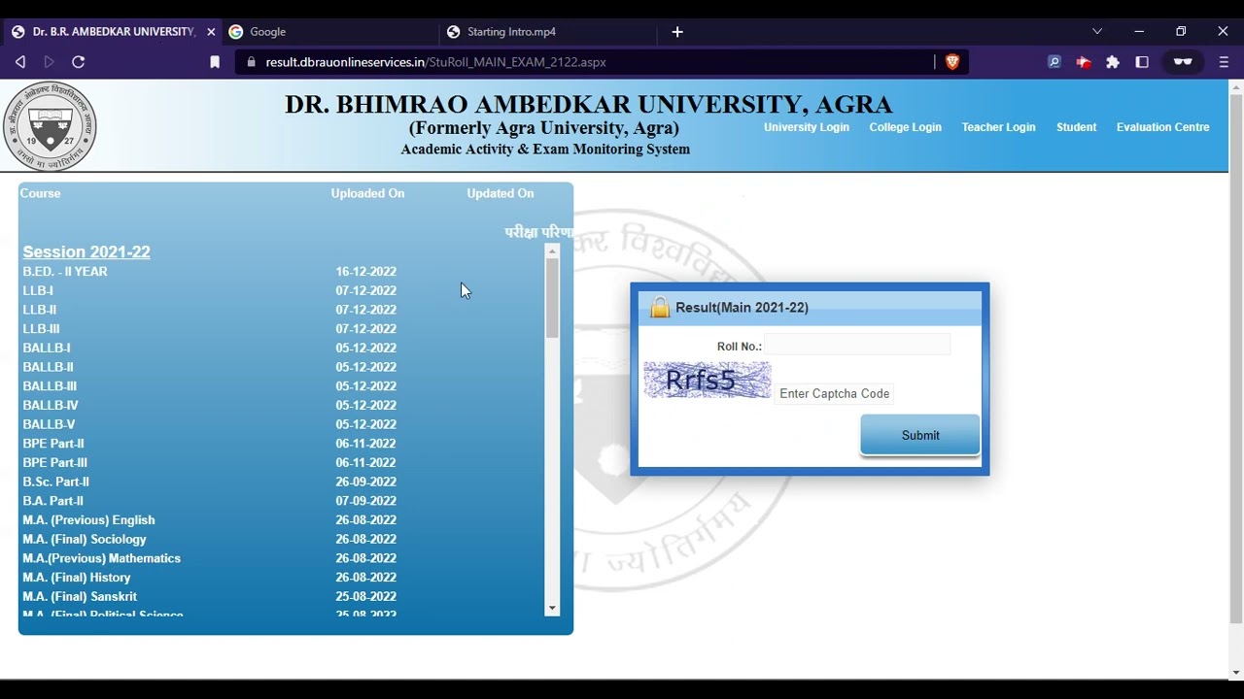This screenshot has width=1244, height=699.
Task: Open a new browser tab
Action: (677, 32)
